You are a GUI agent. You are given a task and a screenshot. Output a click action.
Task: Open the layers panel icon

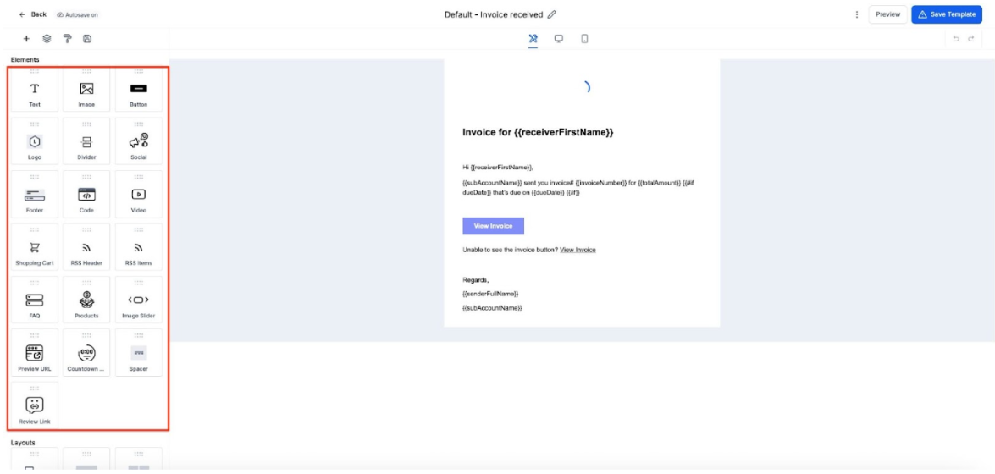pos(47,39)
